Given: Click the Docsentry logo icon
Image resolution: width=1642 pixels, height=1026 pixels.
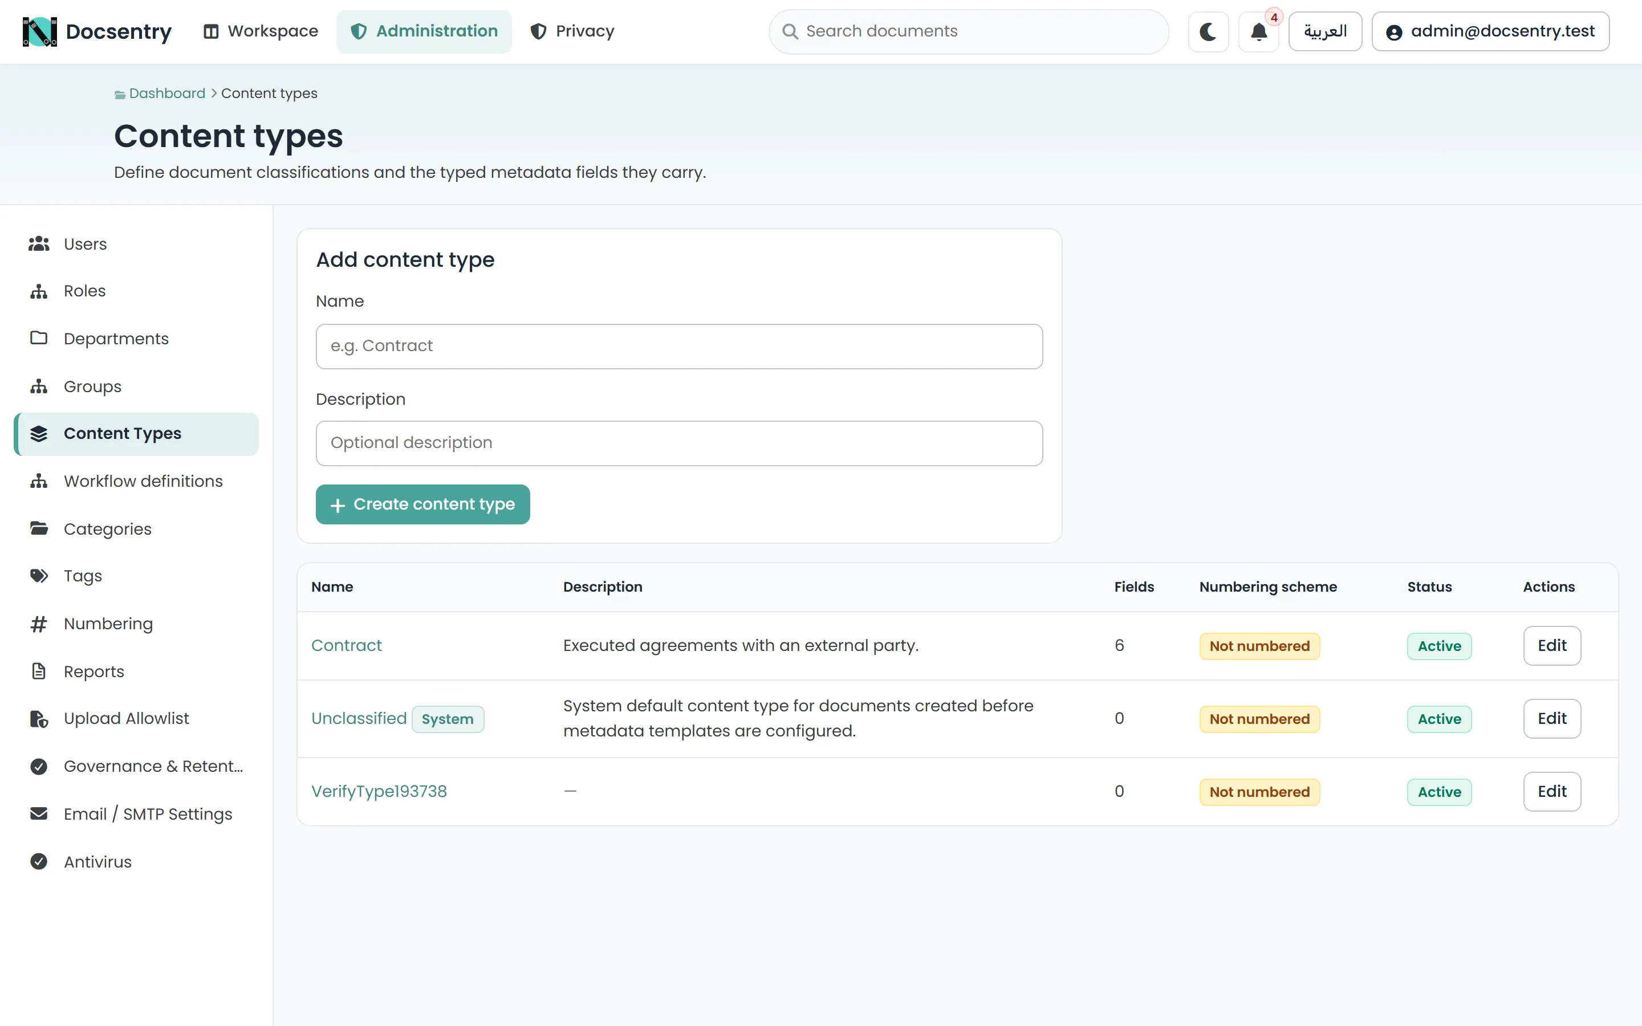Looking at the screenshot, I should coord(39,31).
